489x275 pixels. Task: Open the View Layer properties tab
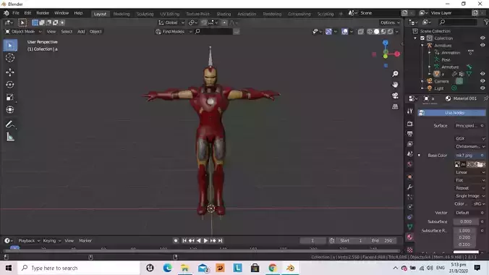click(409, 144)
